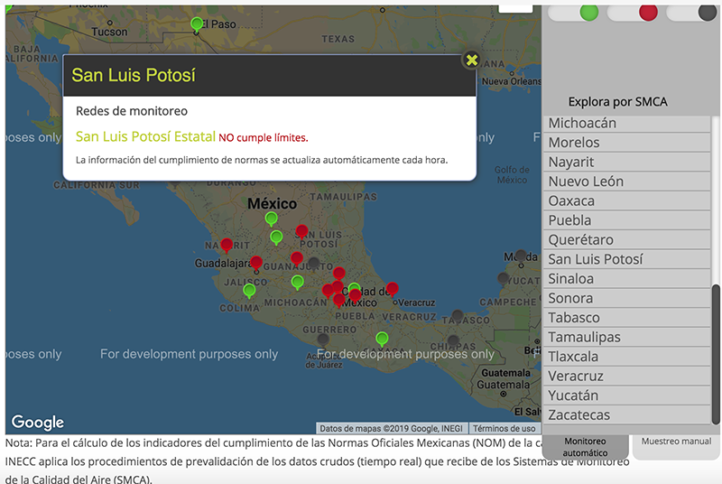Click the gray marker in Tabasco
722x484 pixels.
tap(458, 317)
